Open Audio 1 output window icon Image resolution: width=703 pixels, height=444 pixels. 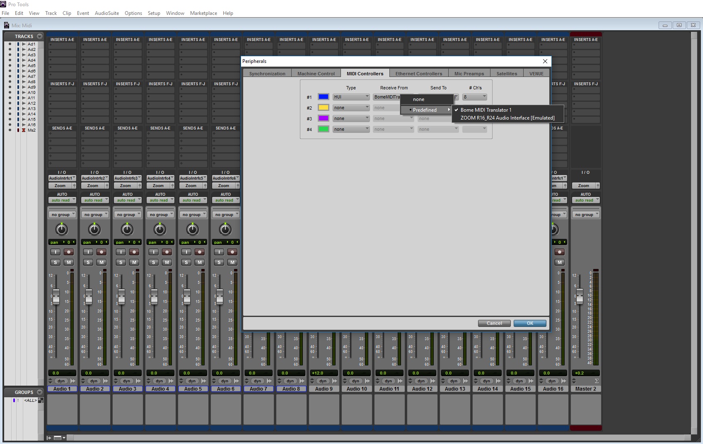pos(73,381)
